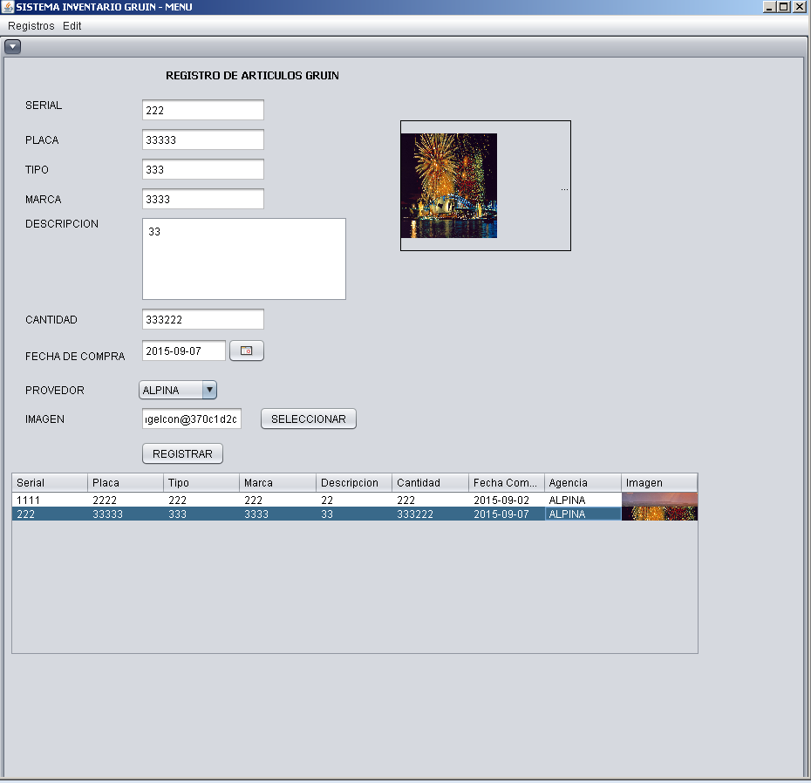Click the PLACA input field
Screen dimensions: 811x783
pos(202,140)
